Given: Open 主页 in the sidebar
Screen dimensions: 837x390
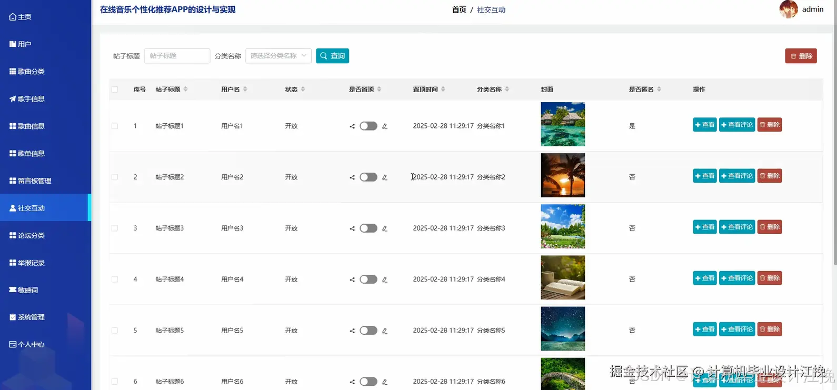Looking at the screenshot, I should (x=45, y=17).
